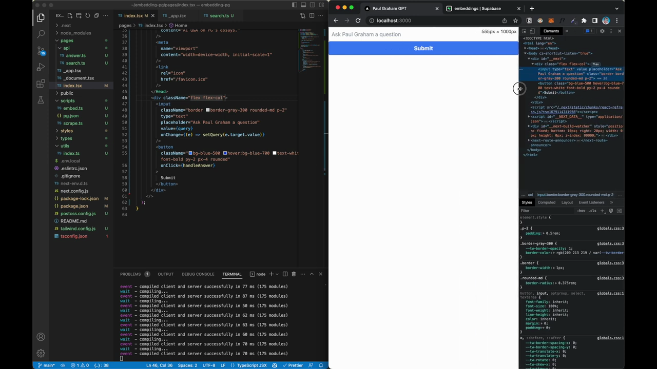Create a new file in Explorer
Image resolution: width=657 pixels, height=369 pixels.
coord(70,15)
